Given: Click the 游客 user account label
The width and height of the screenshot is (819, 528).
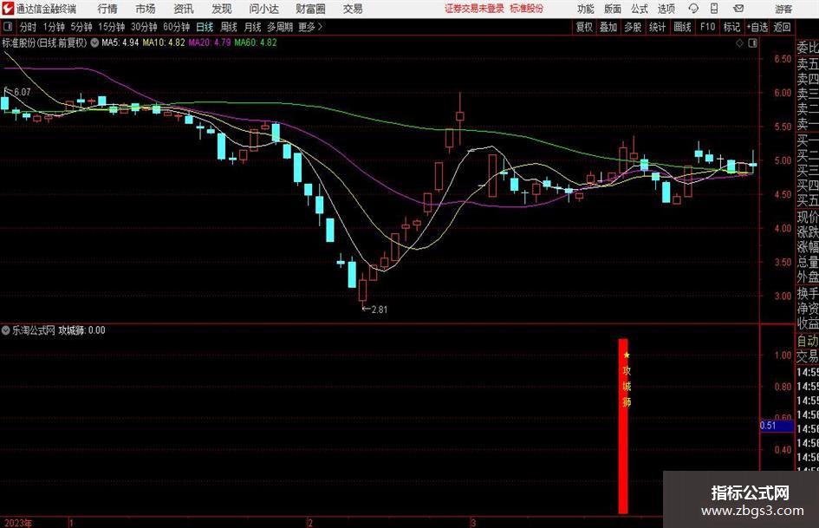Looking at the screenshot, I should point(783,9).
